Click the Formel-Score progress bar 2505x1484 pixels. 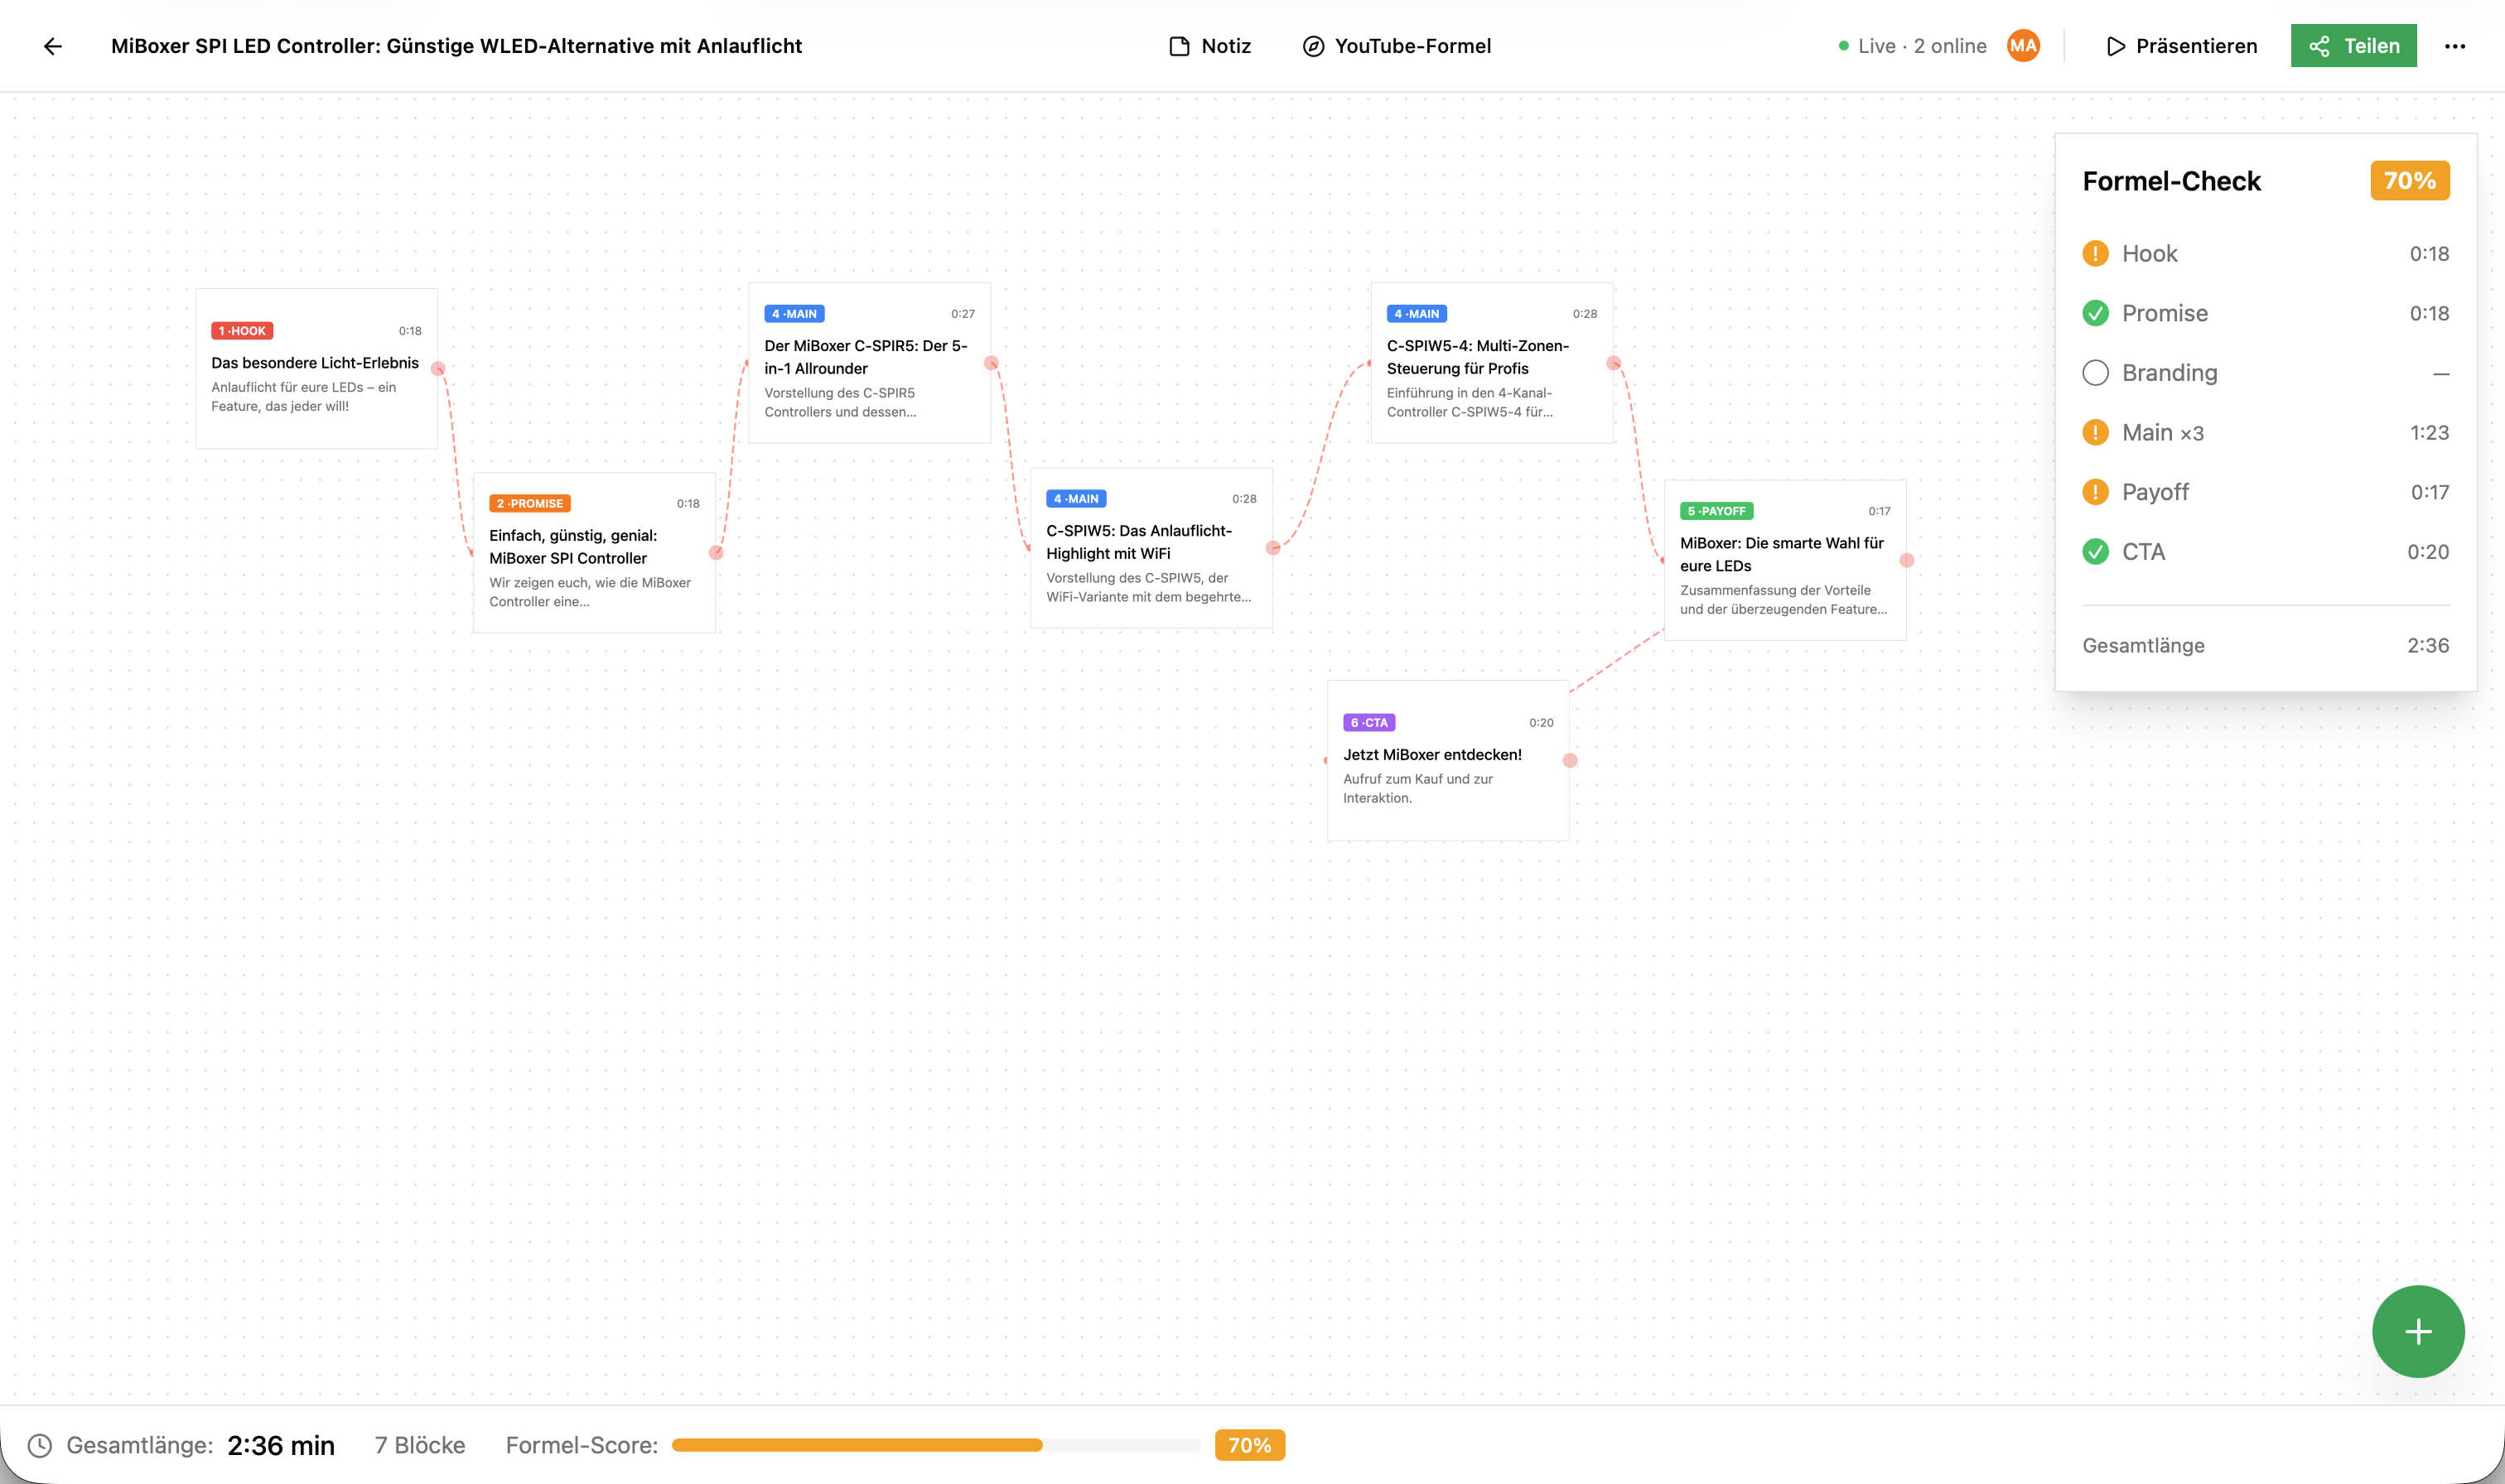pyautogui.click(x=936, y=1445)
